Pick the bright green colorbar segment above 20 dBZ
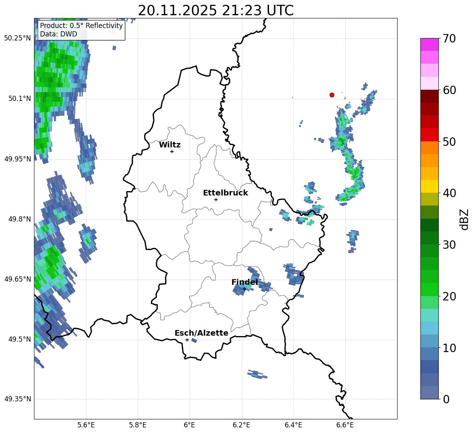Viewport: 474px width, 433px height. [429, 289]
